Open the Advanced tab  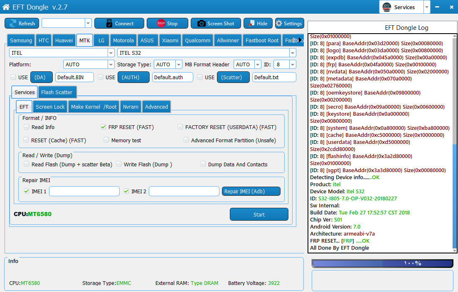pyautogui.click(x=156, y=107)
